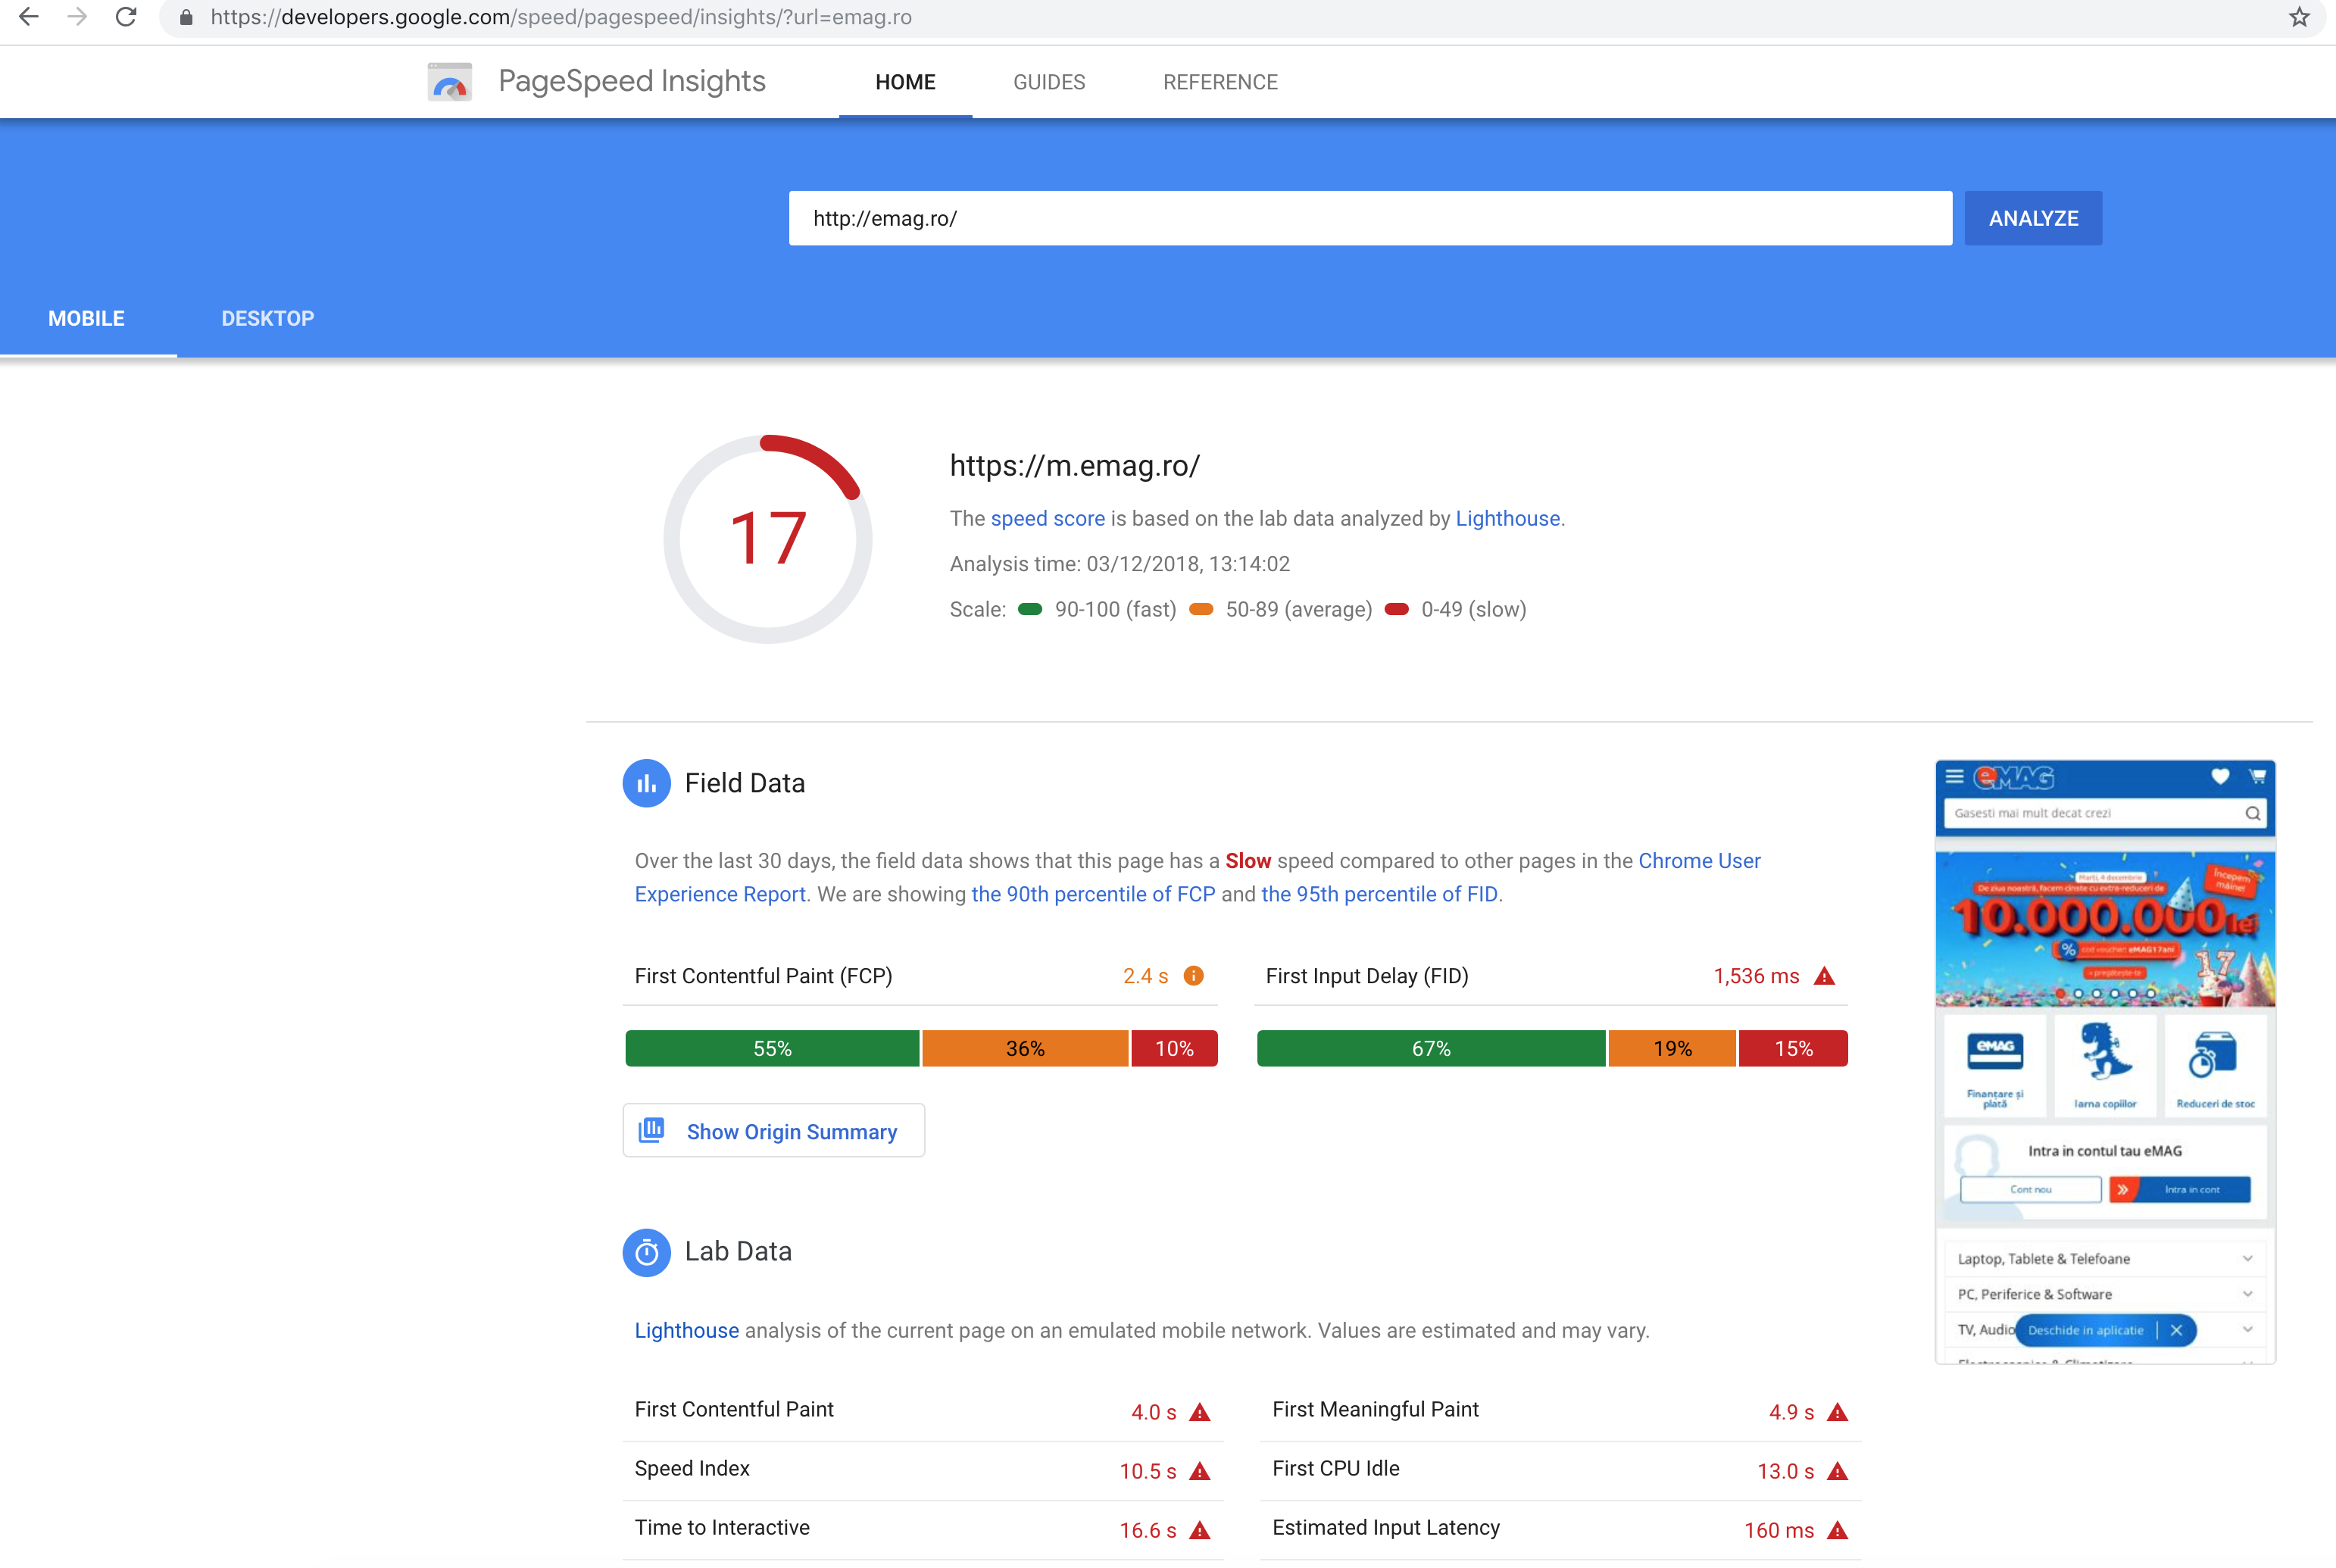Click the FCP orange info icon
Screen dimensions: 2336x1568
coord(1194,976)
